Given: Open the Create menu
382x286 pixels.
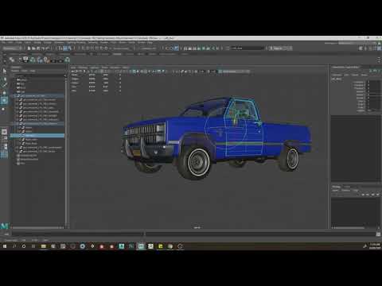Looking at the screenshot, I should point(19,43).
